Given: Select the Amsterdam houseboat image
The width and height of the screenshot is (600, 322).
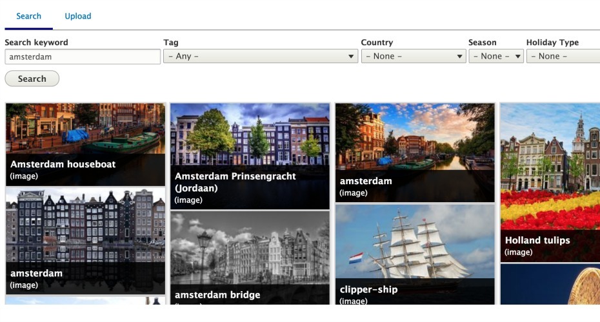Looking at the screenshot, I should [85, 144].
